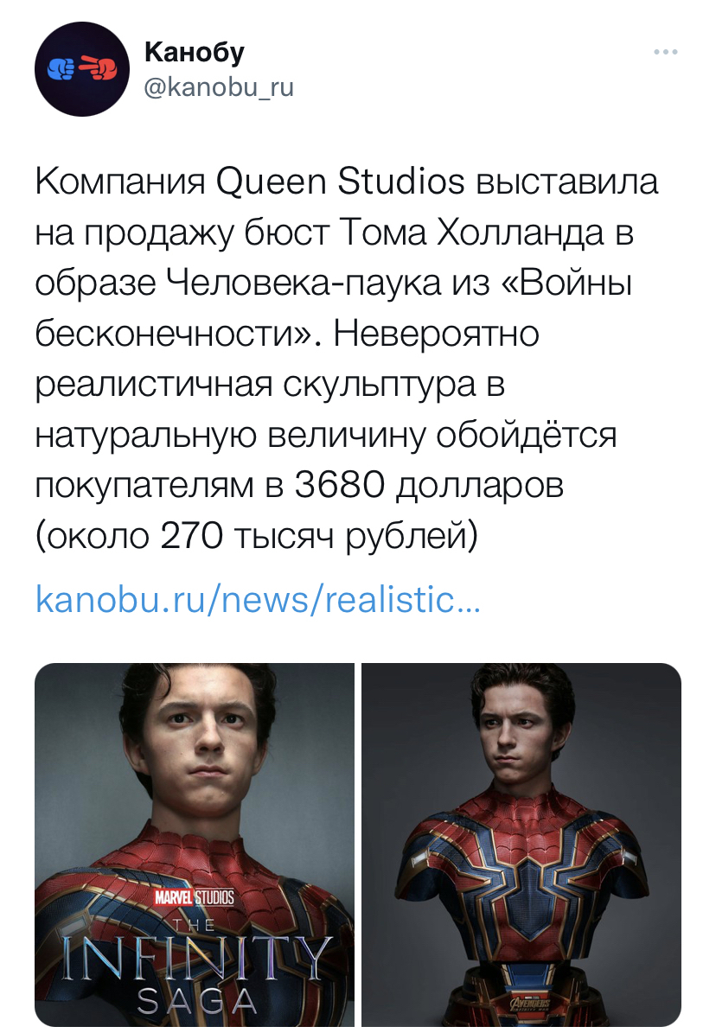
Task: Follow the kanobu.ru/news/realistic… link
Action: (x=259, y=600)
